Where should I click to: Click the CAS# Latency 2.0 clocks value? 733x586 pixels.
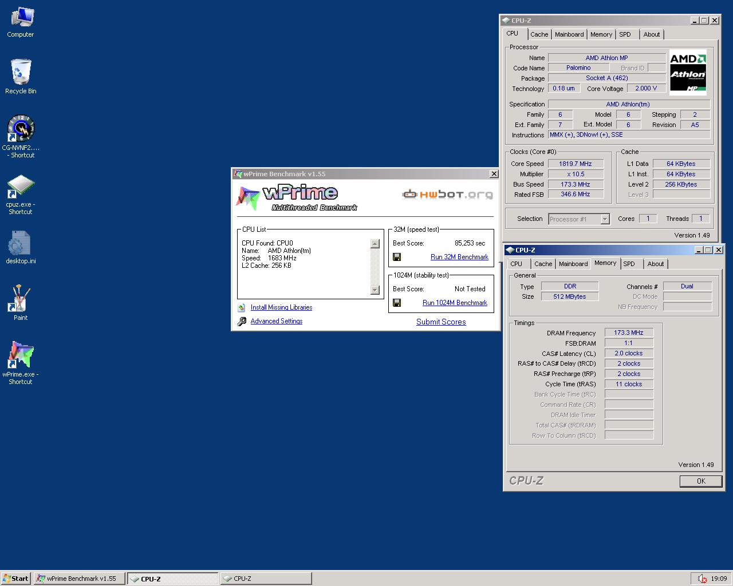coord(629,353)
